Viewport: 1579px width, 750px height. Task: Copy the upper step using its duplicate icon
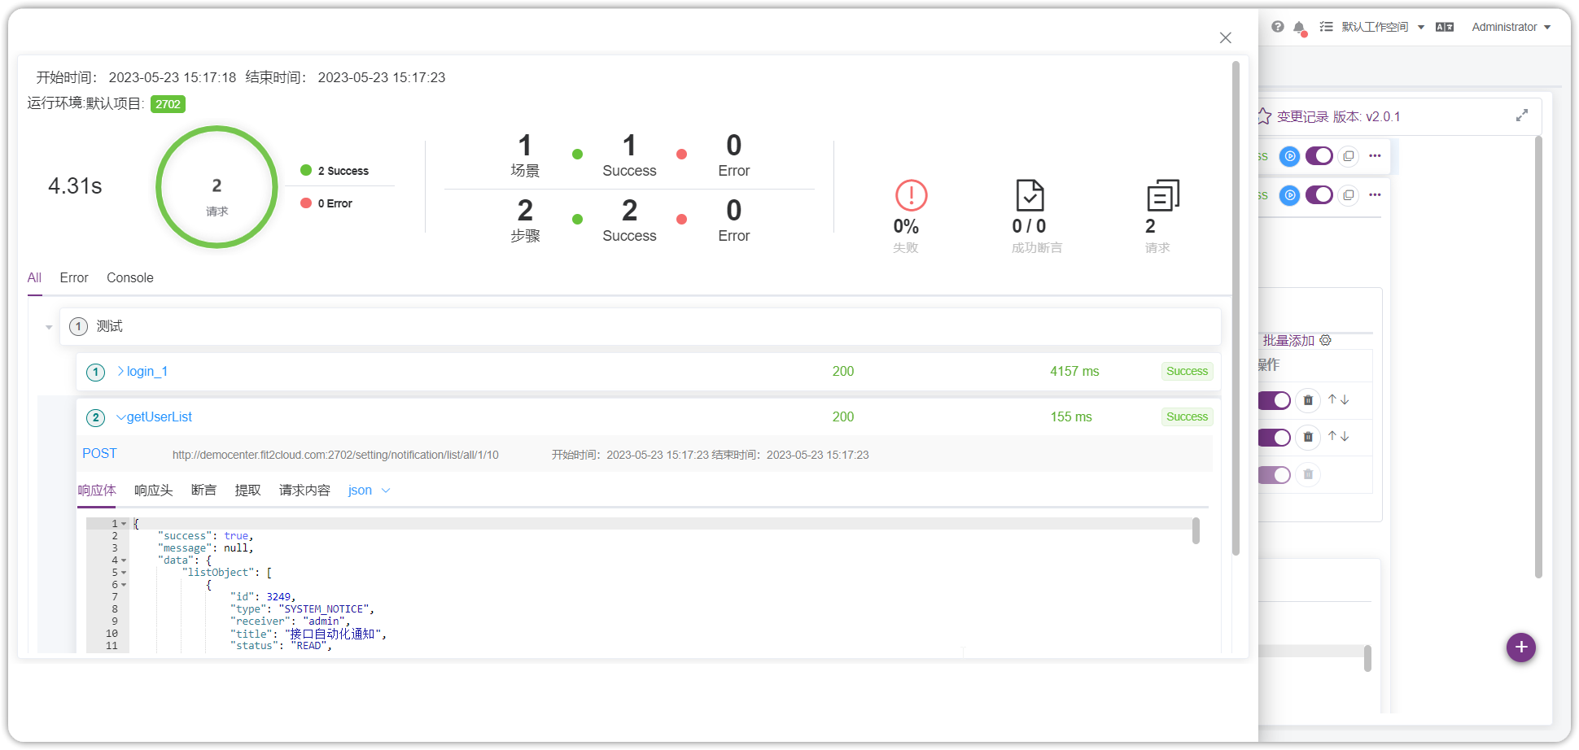point(1349,155)
